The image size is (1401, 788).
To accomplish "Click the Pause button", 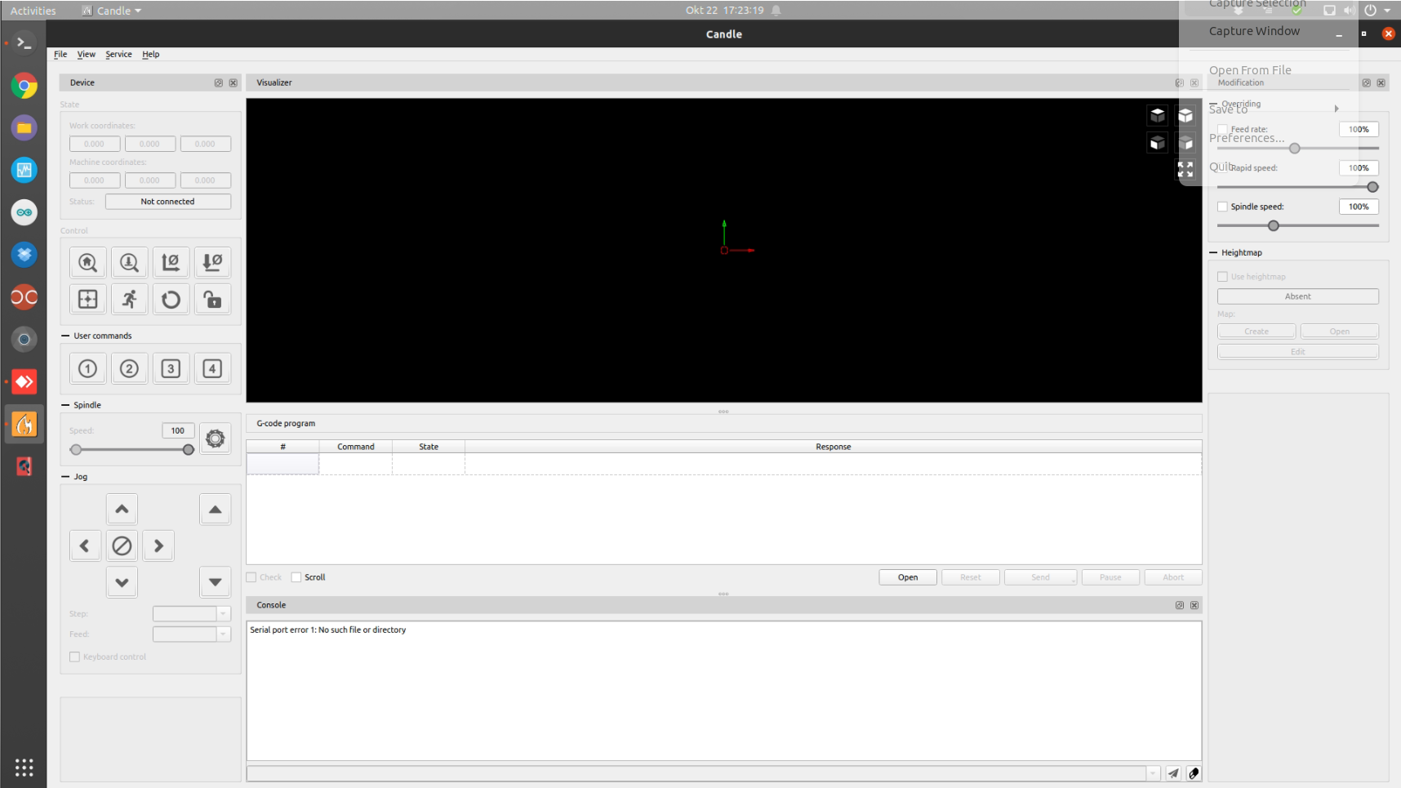I will [1110, 577].
